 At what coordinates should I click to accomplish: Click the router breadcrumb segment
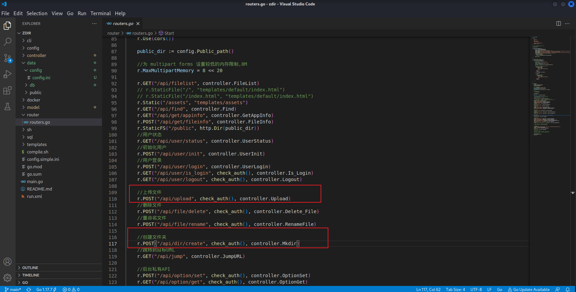(114, 33)
